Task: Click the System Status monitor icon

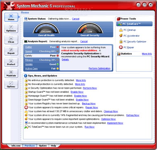Action: (26, 19)
